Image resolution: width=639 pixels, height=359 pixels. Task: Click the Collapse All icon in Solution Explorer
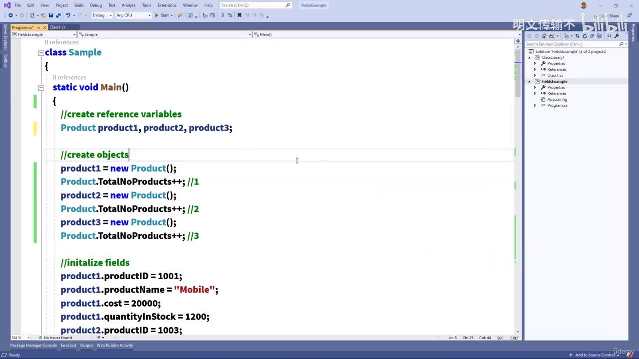point(591,36)
